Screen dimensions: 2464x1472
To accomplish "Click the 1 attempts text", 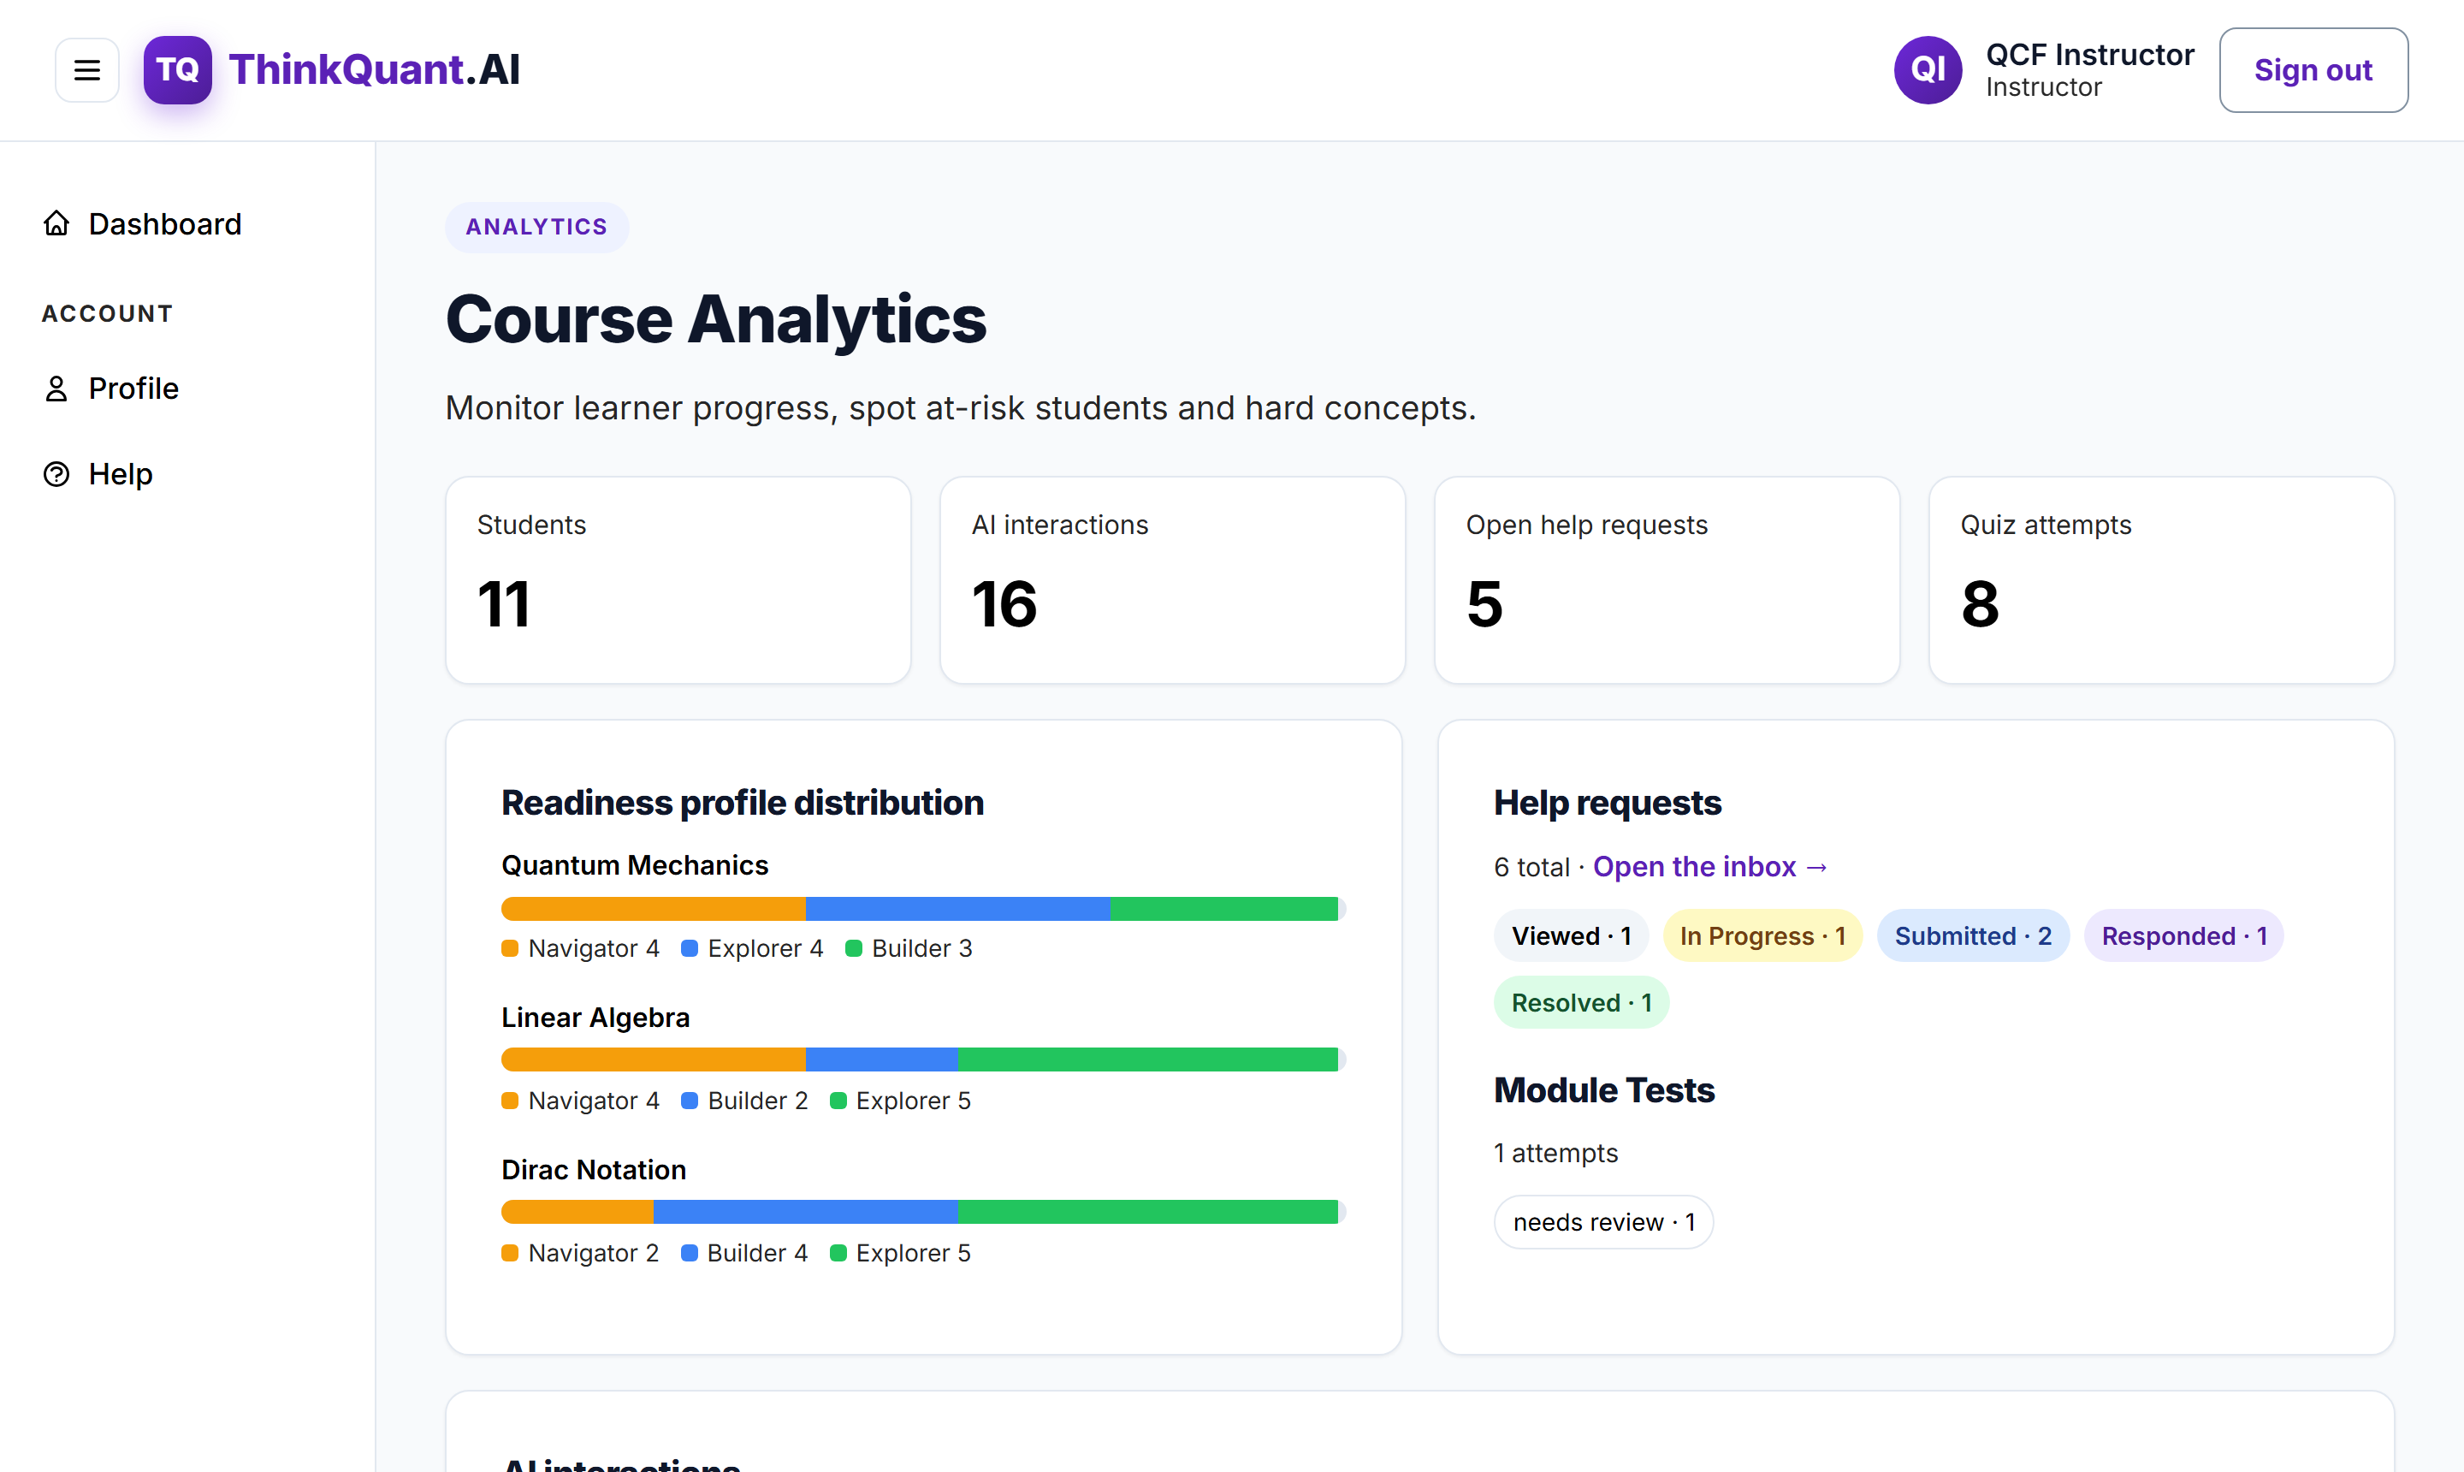I will pos(1555,1153).
